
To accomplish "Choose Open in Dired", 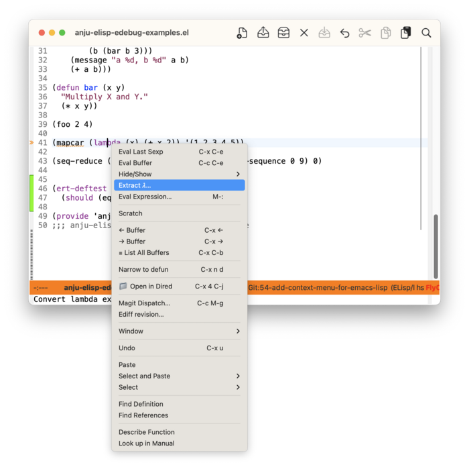I will tap(180, 286).
